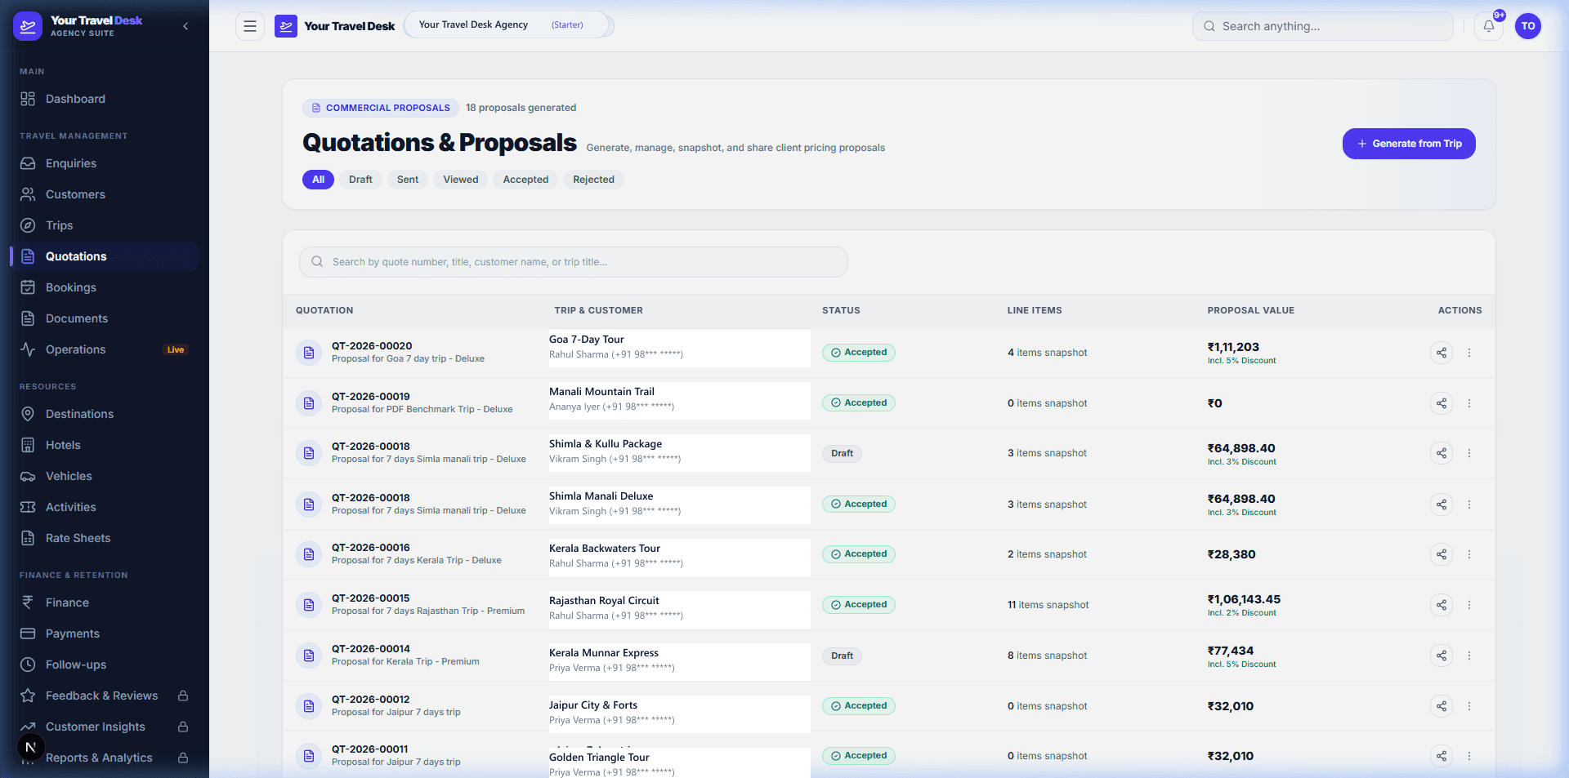Viewport: 1569px width, 778px height.
Task: Open Operations live view
Action: click(x=105, y=349)
